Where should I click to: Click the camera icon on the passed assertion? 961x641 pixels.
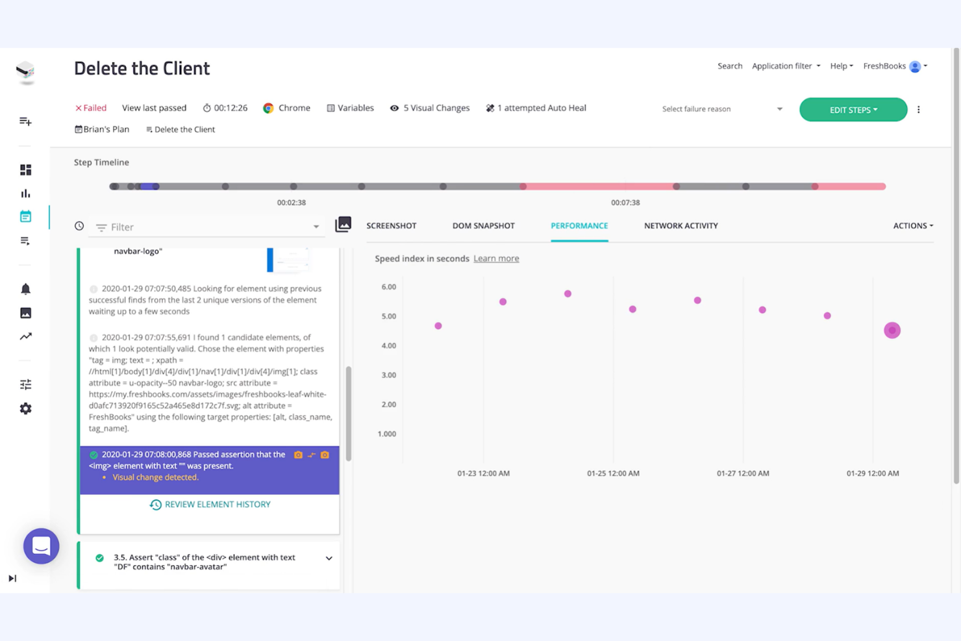tap(298, 455)
